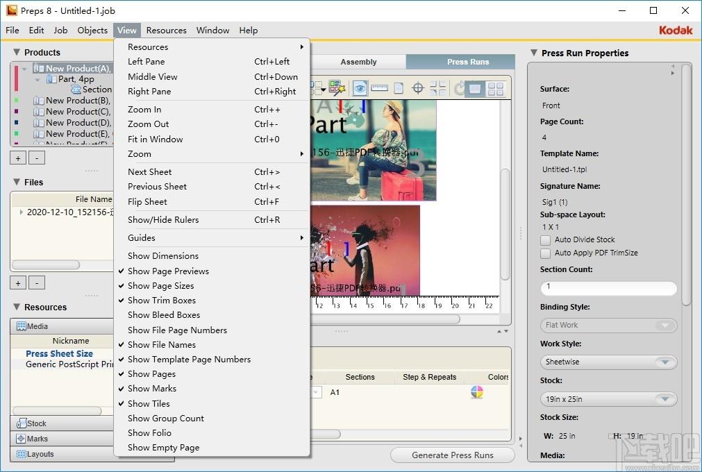702x472 pixels.
Task: Click the page icon in the toolbar
Action: click(x=399, y=88)
